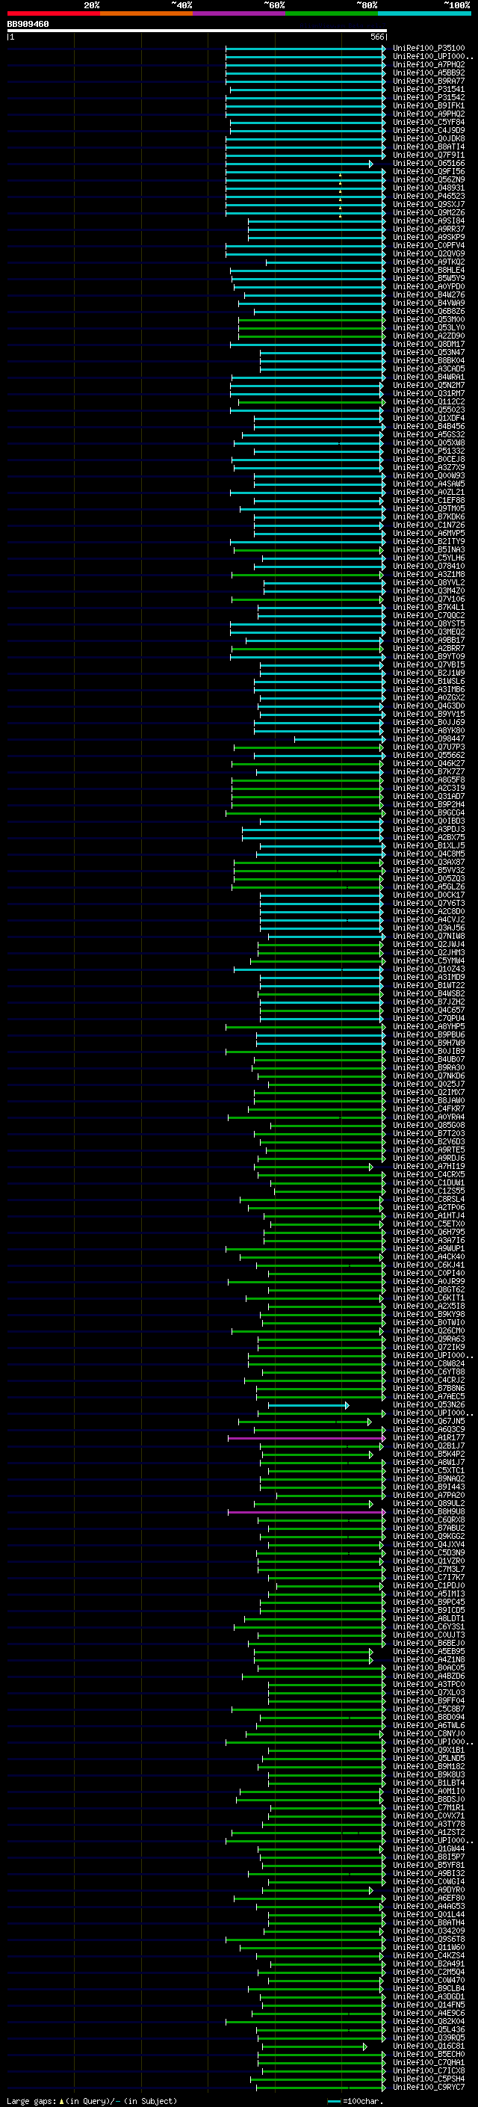
Task: Click the short cyan bar of O65166
Action: pos(299,164)
